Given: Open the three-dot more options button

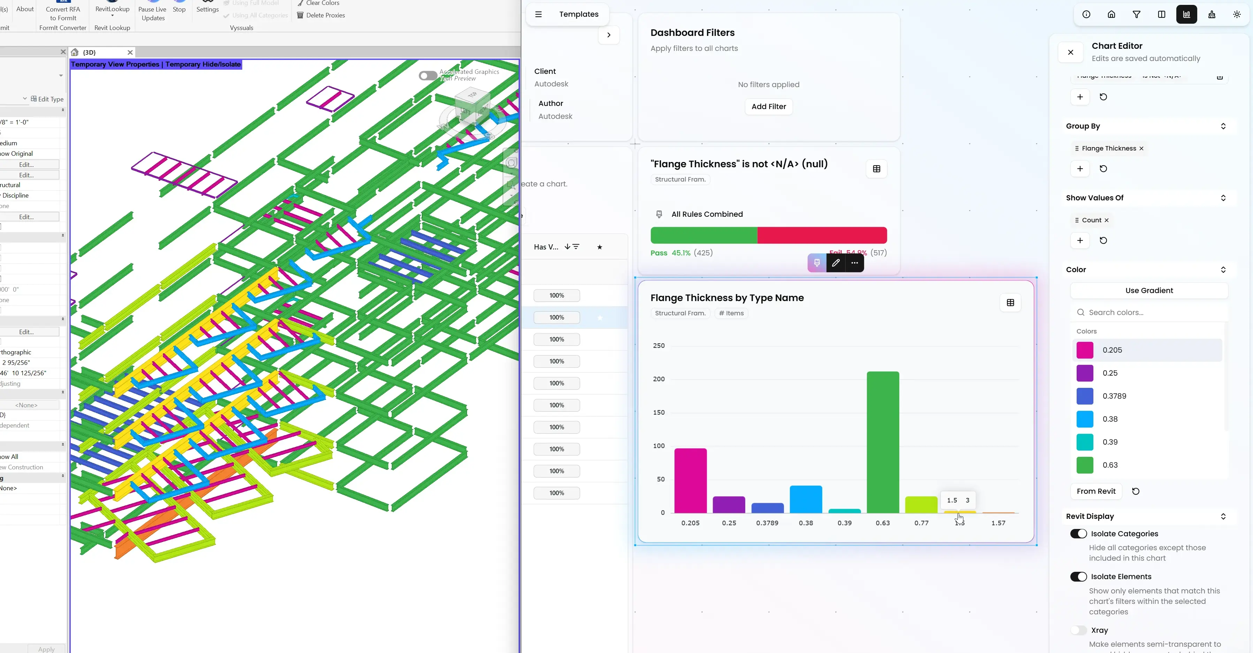Looking at the screenshot, I should pos(855,263).
